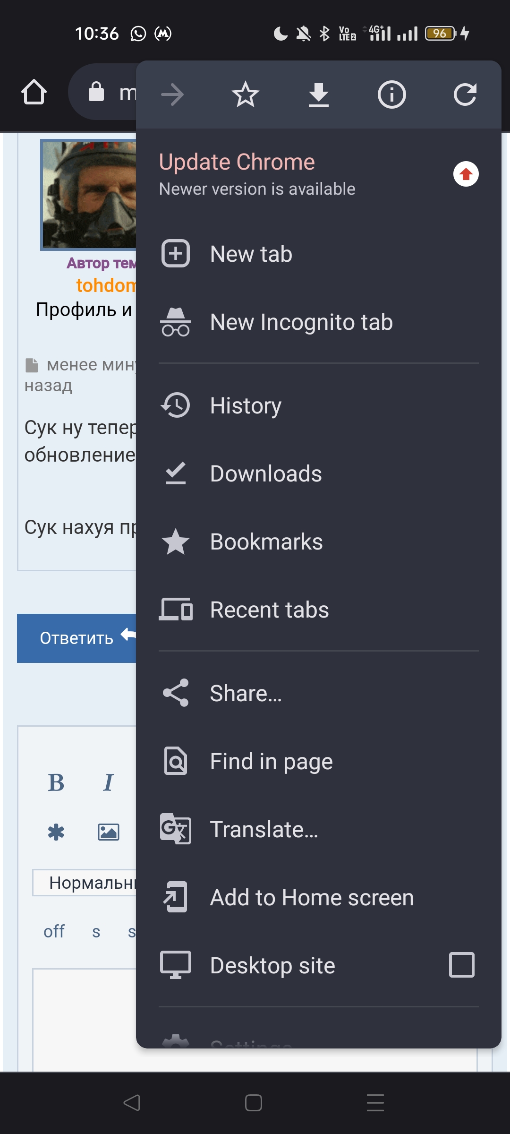The height and width of the screenshot is (1134, 510).
Task: Tap the Android back navigation button
Action: pyautogui.click(x=132, y=1103)
